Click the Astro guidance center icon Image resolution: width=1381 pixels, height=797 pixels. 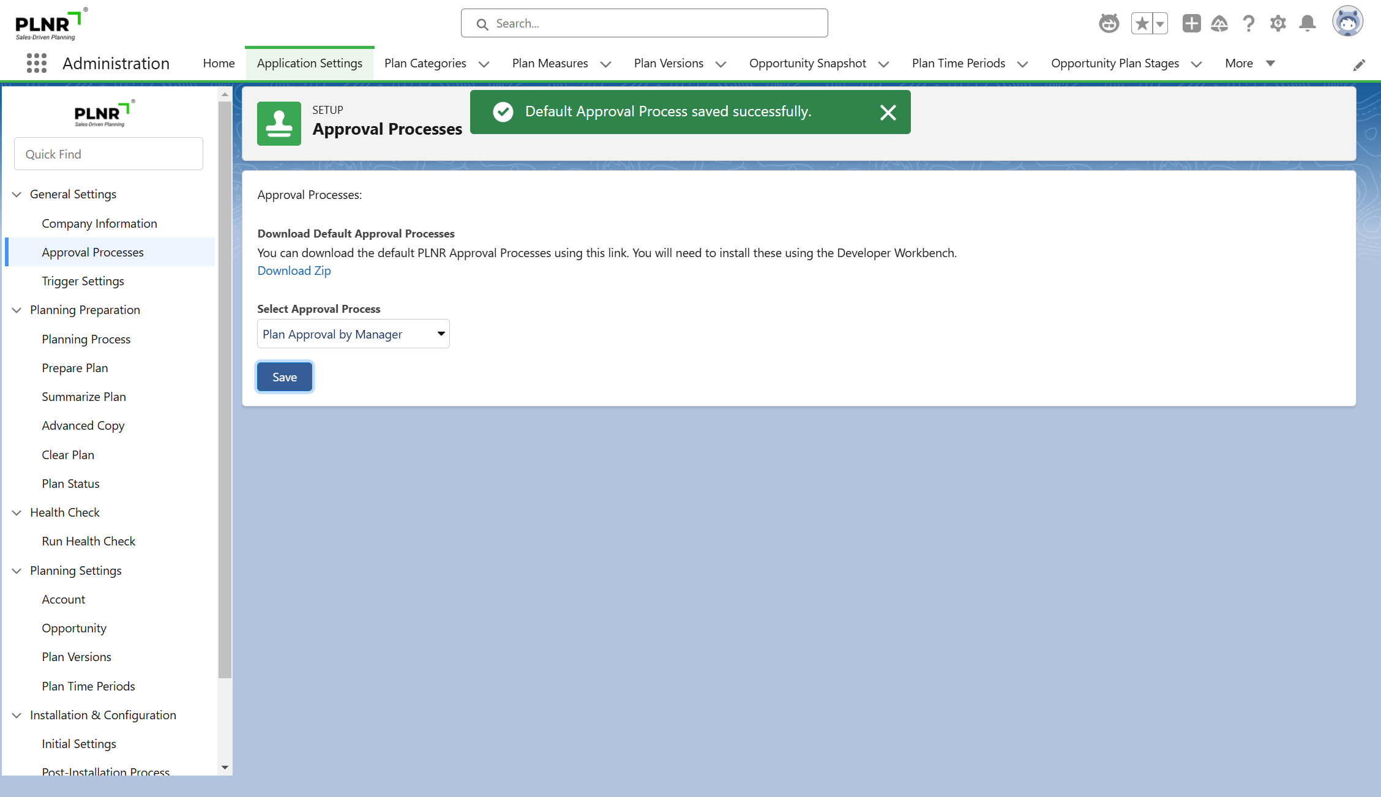point(1109,24)
